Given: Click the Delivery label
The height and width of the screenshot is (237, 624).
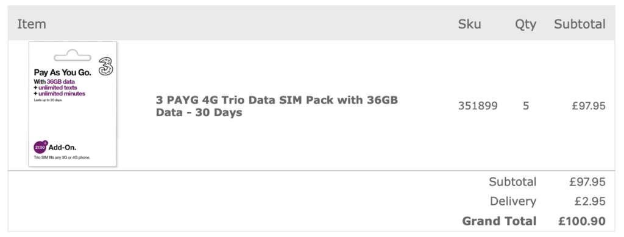Looking at the screenshot, I should tap(513, 201).
